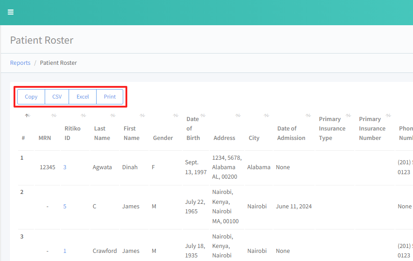Click sort icon above Gender column
Viewport: 413px width, 261px height.
coord(176,116)
